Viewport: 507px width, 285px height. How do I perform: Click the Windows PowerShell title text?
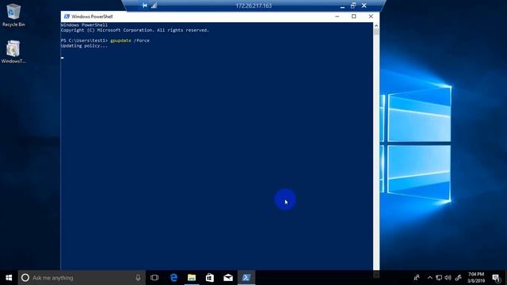[x=92, y=17]
